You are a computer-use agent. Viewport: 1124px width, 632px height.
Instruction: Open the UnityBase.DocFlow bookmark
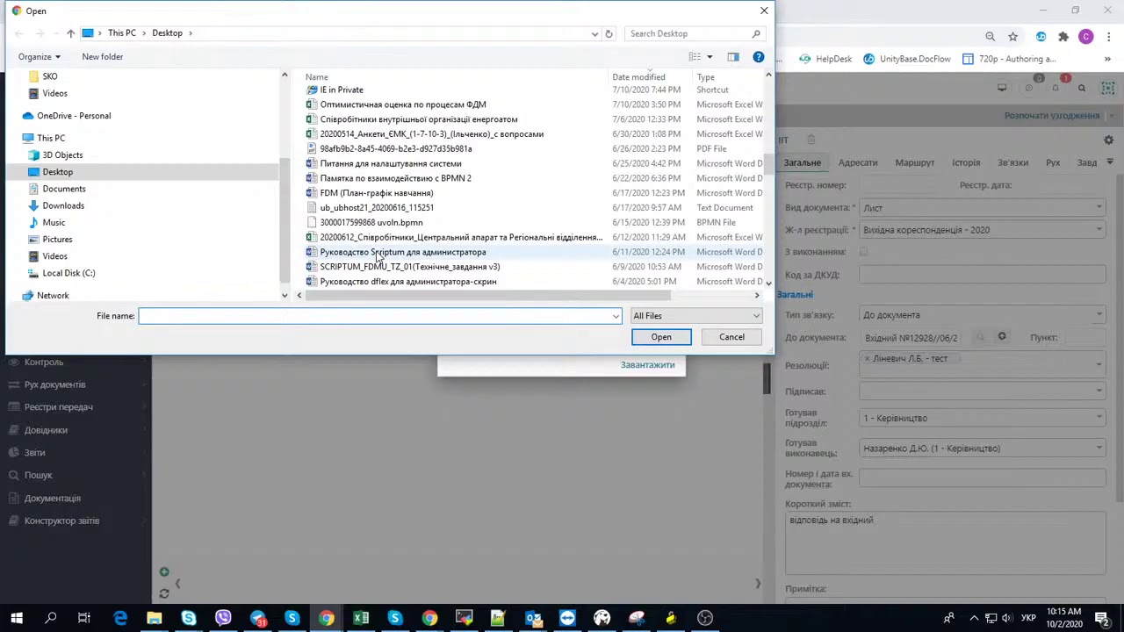[907, 59]
